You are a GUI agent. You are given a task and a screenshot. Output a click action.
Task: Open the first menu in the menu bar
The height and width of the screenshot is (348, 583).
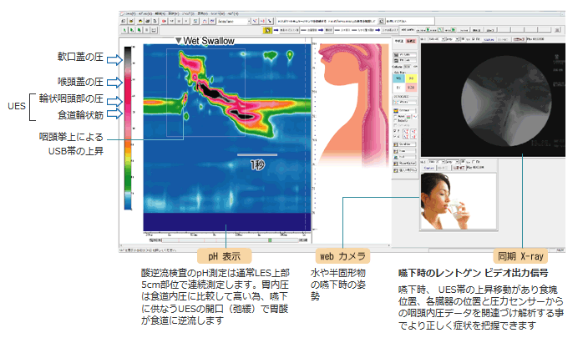(x=125, y=14)
